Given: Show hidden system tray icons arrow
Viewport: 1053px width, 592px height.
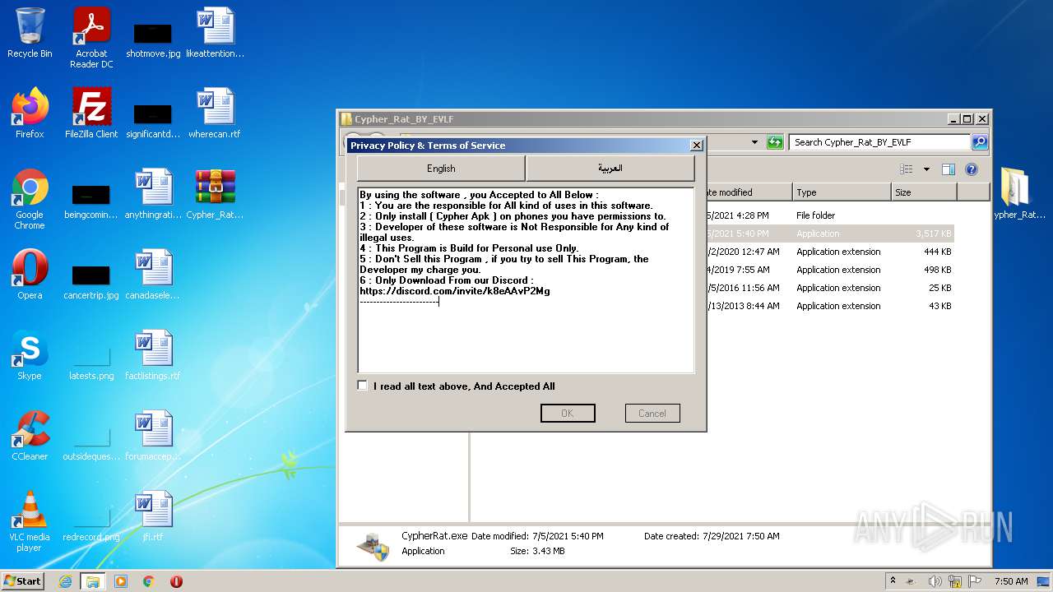Looking at the screenshot, I should tap(893, 581).
